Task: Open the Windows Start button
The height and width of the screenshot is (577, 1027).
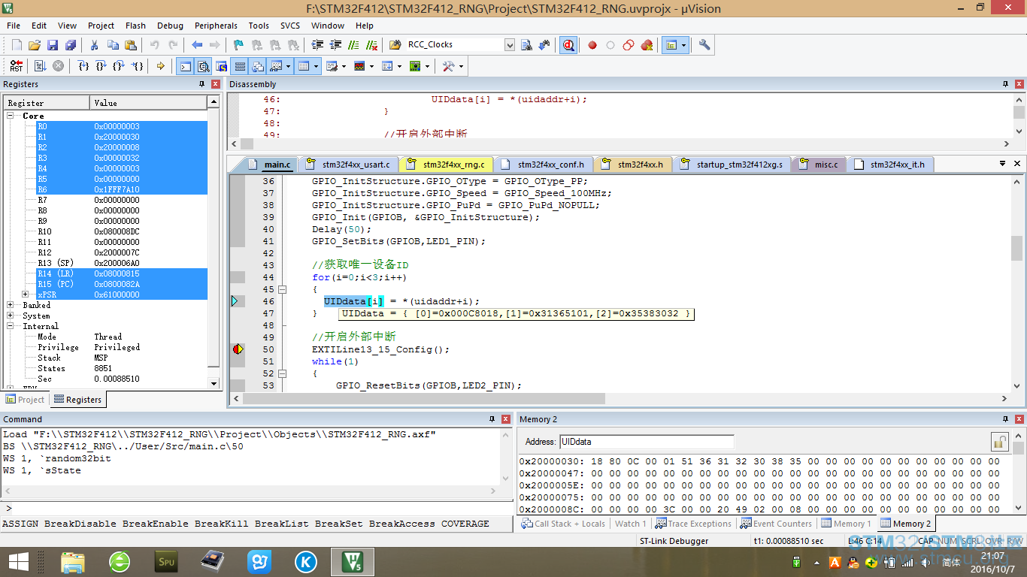Action: coord(18,562)
